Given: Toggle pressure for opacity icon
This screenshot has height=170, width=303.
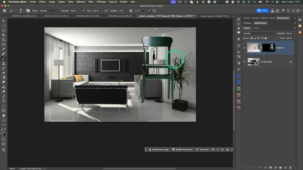Looking at the screenshot, I should click(x=83, y=11).
